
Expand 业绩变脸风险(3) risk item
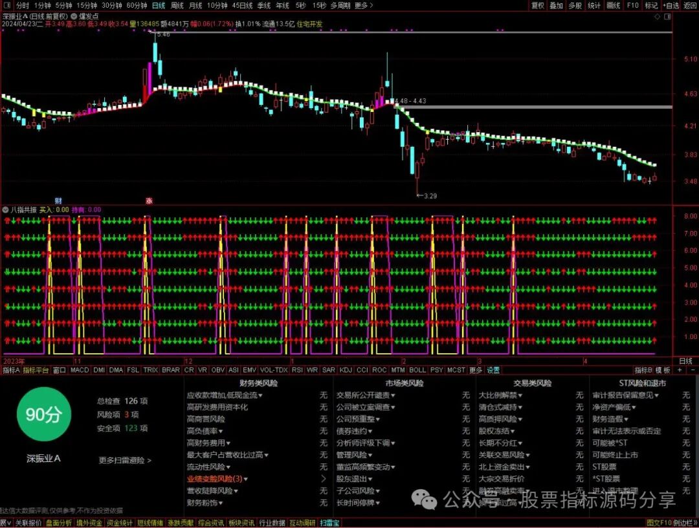217,479
